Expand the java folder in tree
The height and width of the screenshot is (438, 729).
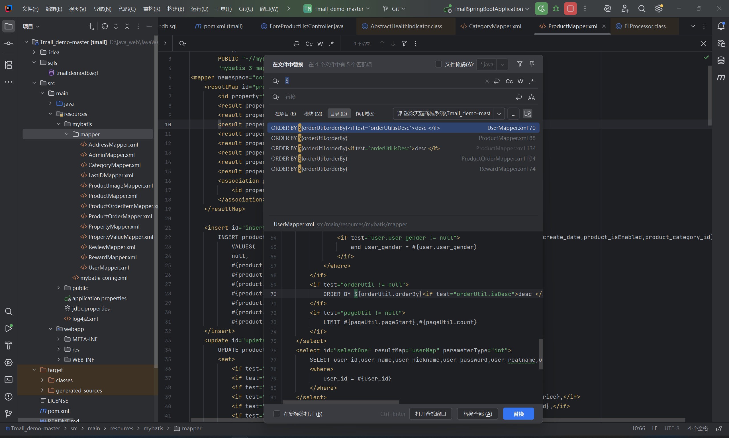click(50, 104)
